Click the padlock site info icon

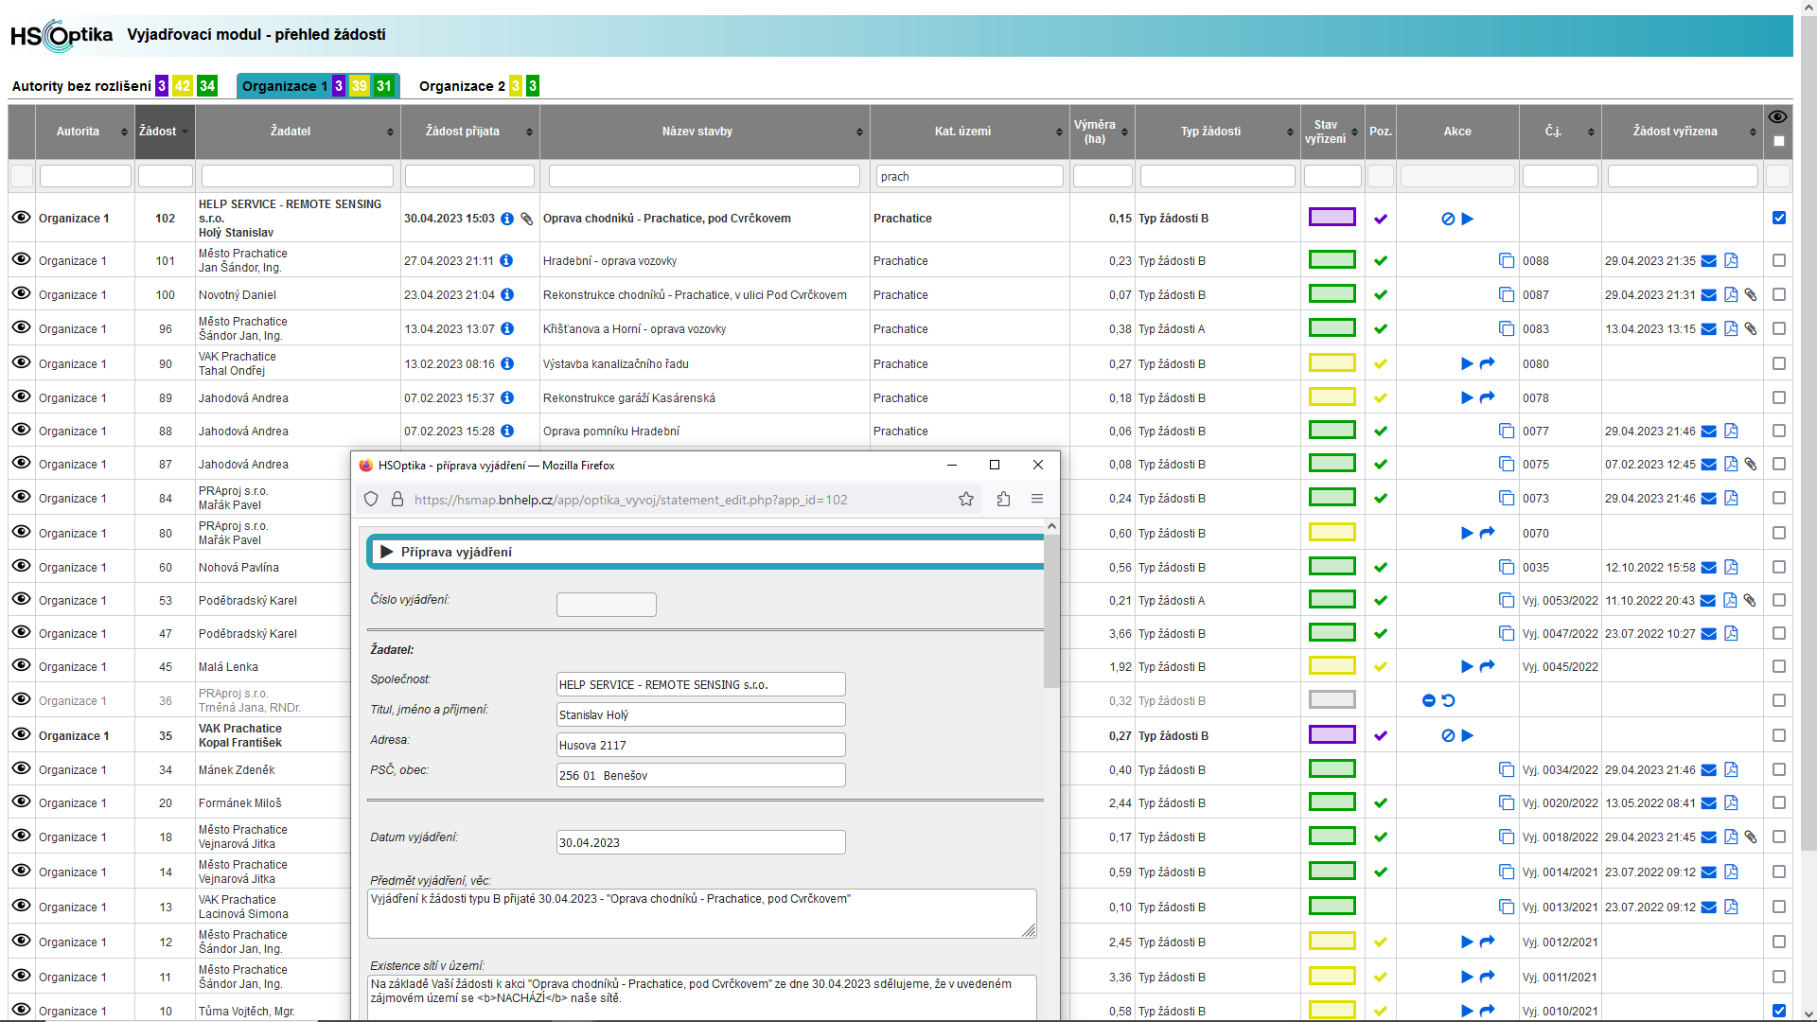397,500
